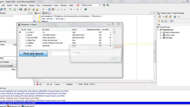This screenshot has height=107, width=190.
Task: Open the Back history dropdown arrow
Action: [74, 9]
